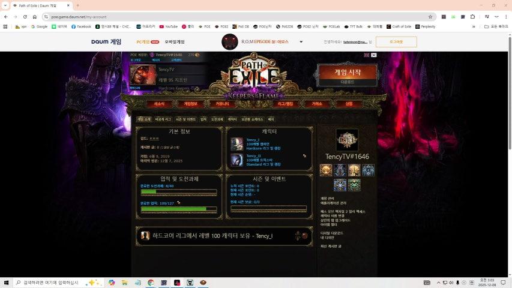Select the 보관함 스냅샷 stash tab

pyautogui.click(x=252, y=119)
